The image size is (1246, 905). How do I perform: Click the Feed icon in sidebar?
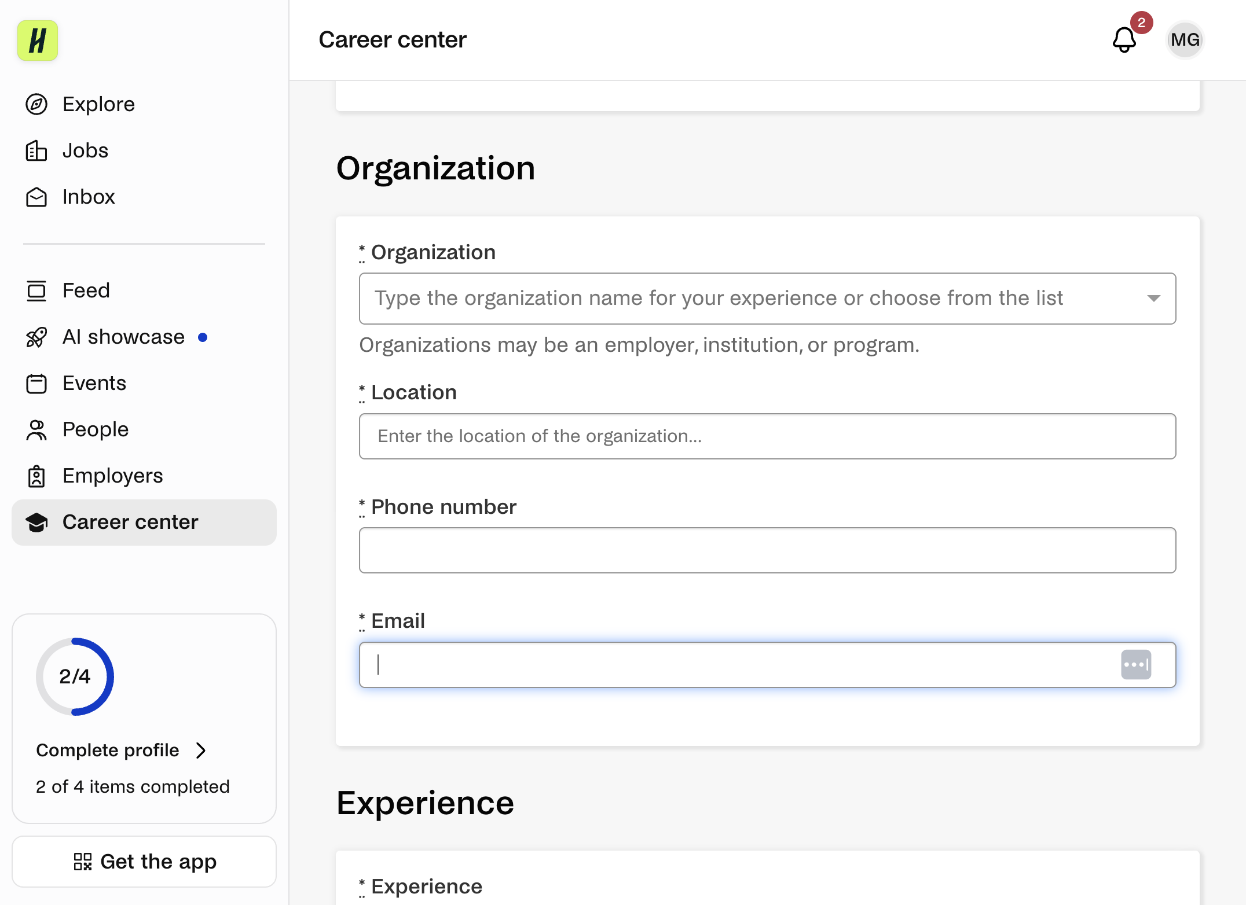[x=36, y=290]
